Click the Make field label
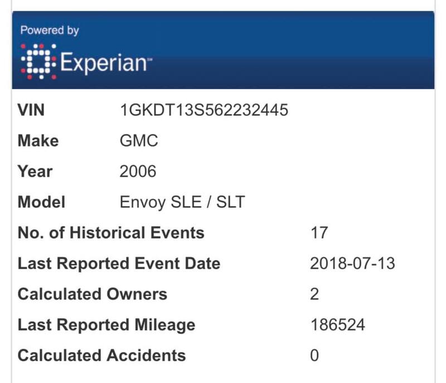The image size is (446, 383). pos(38,140)
